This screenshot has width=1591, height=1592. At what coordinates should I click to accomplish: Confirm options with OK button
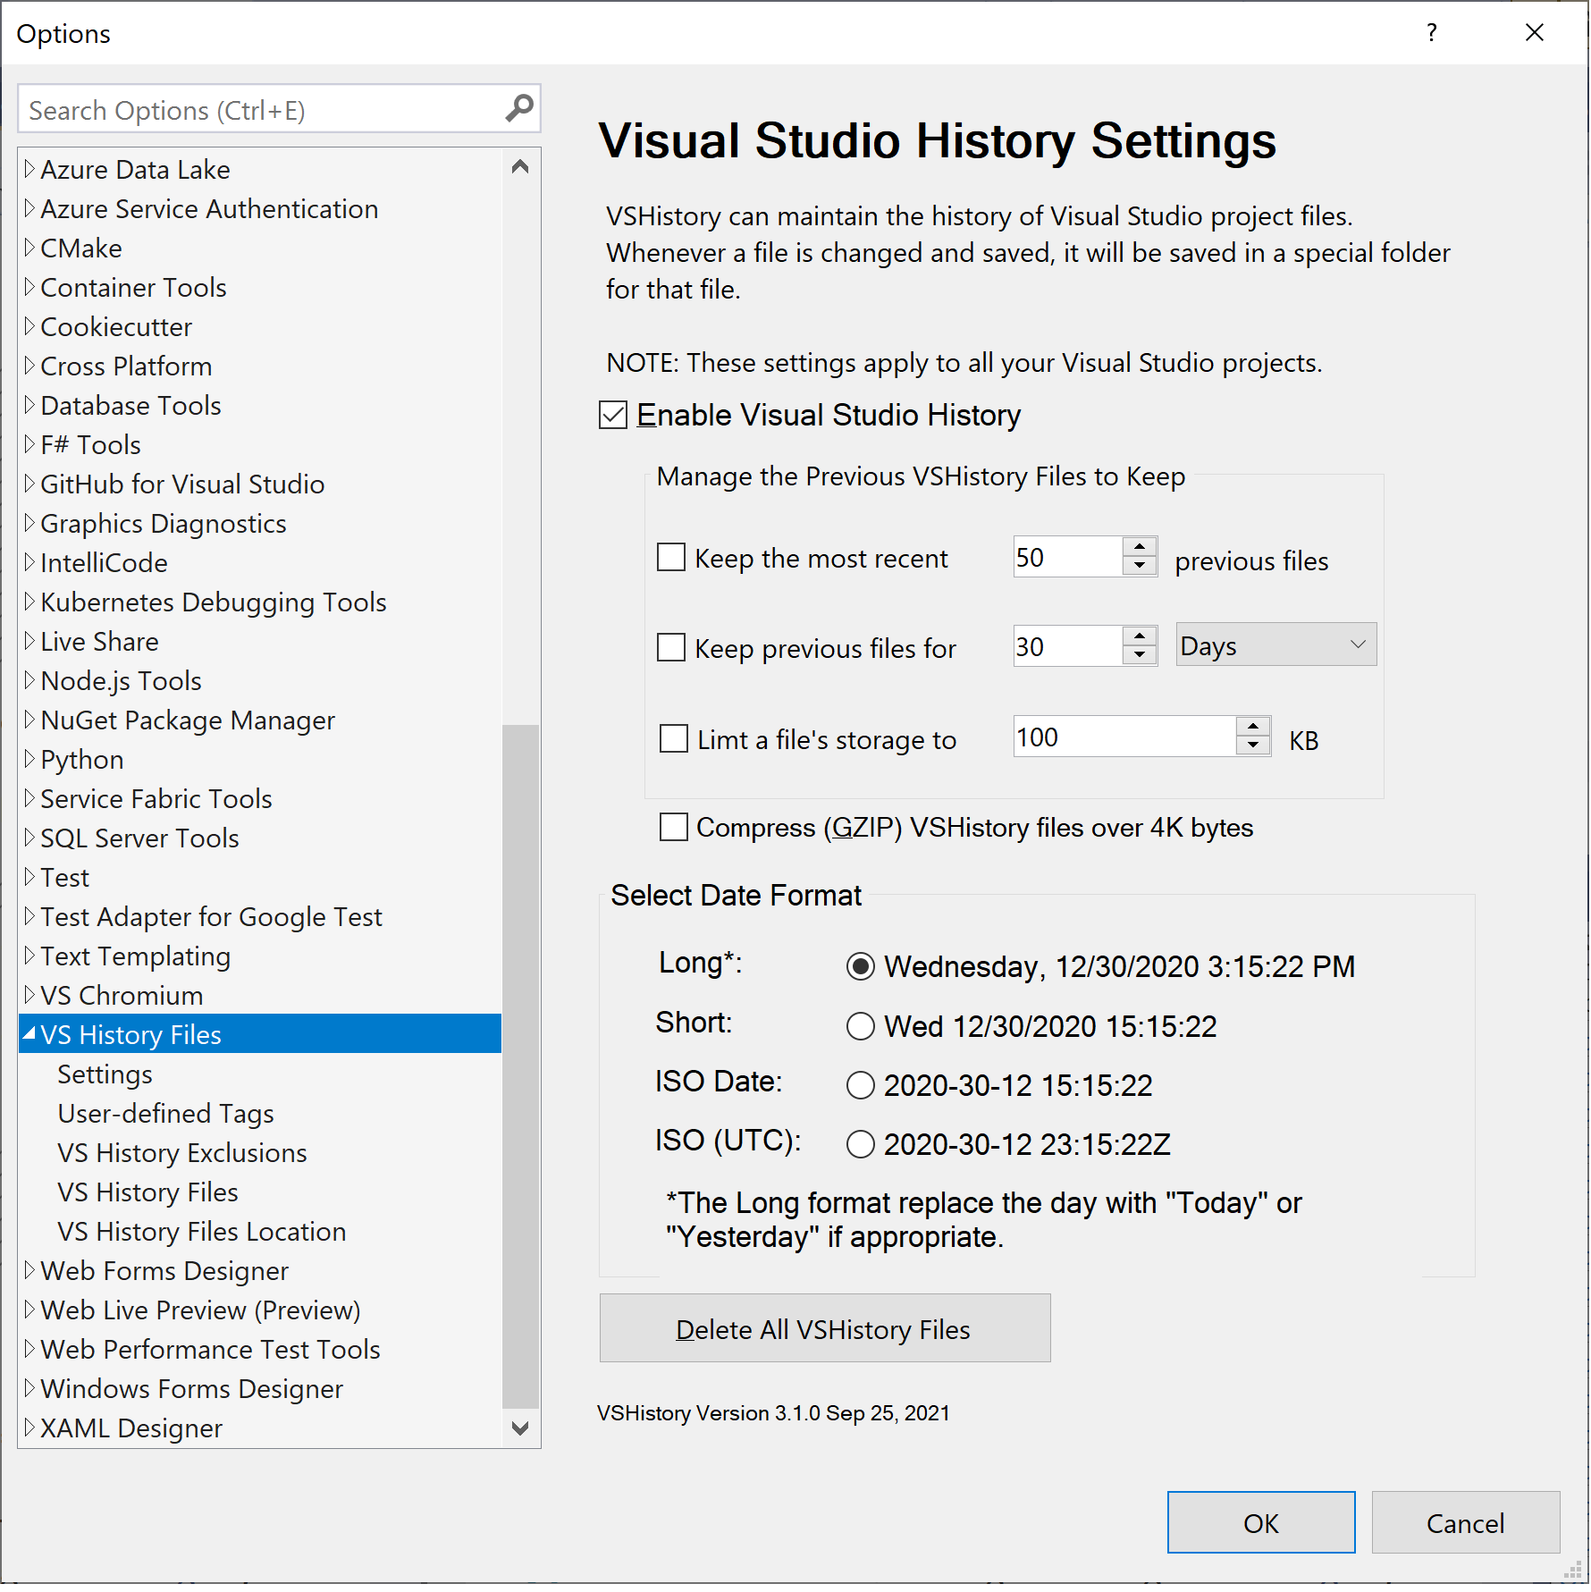(1260, 1522)
